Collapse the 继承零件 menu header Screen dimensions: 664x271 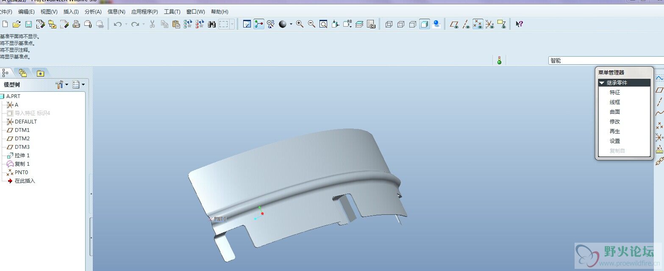624,83
